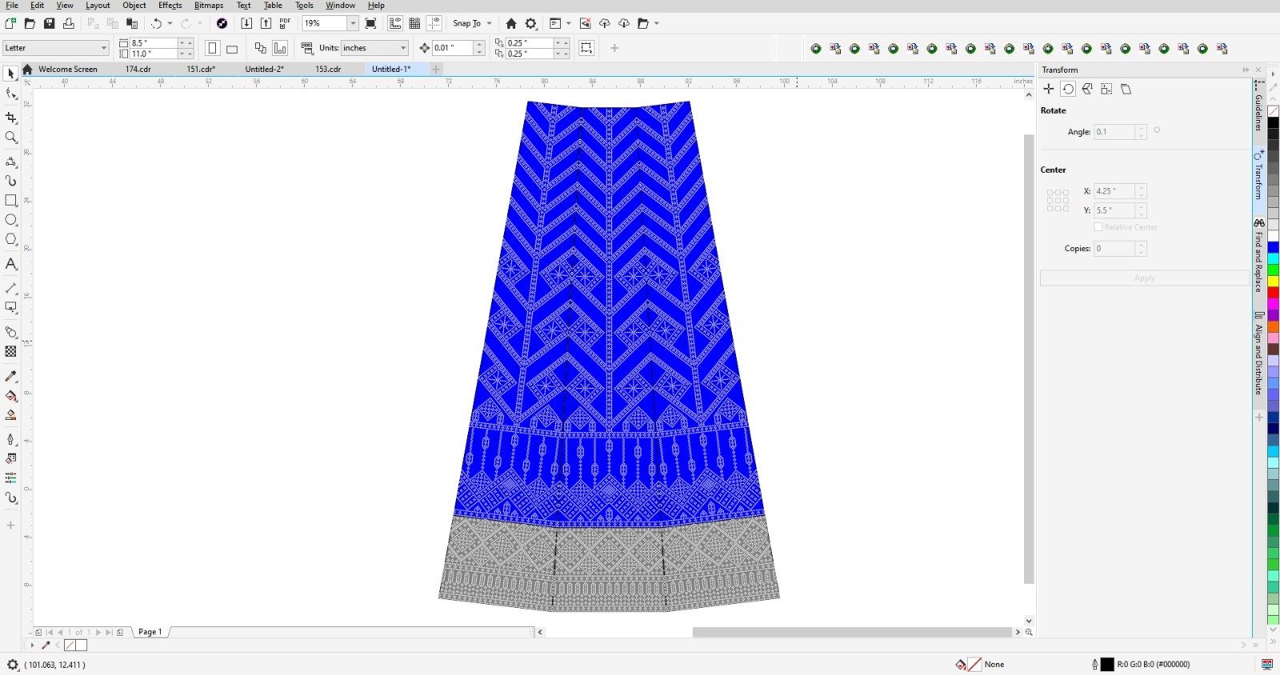This screenshot has height=675, width=1280.
Task: Click the Print icon
Action: pyautogui.click(x=69, y=23)
